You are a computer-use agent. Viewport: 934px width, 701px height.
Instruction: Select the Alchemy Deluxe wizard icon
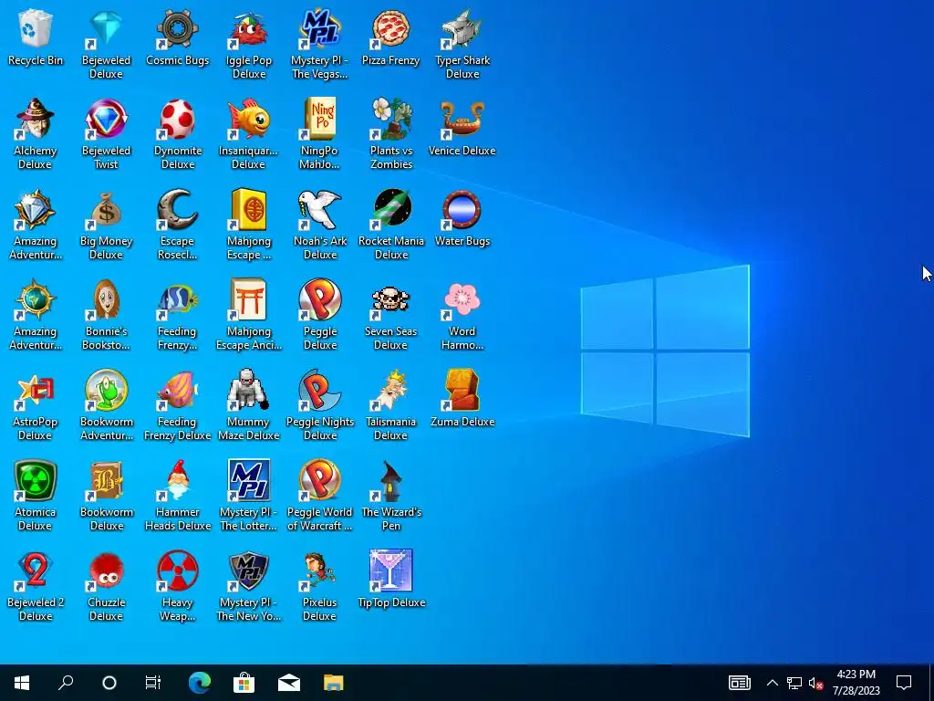[36, 119]
